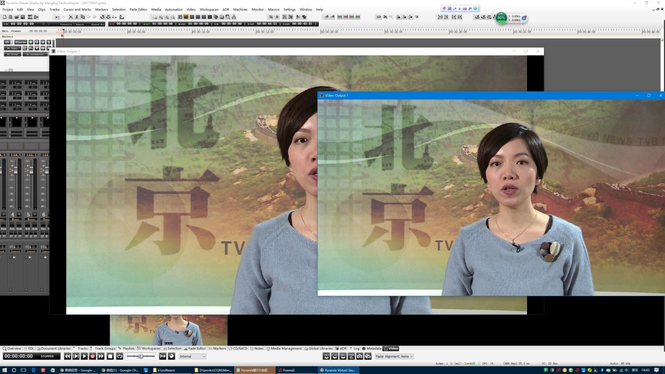
Task: Toggle the track Mute M button
Action: [42, 42]
